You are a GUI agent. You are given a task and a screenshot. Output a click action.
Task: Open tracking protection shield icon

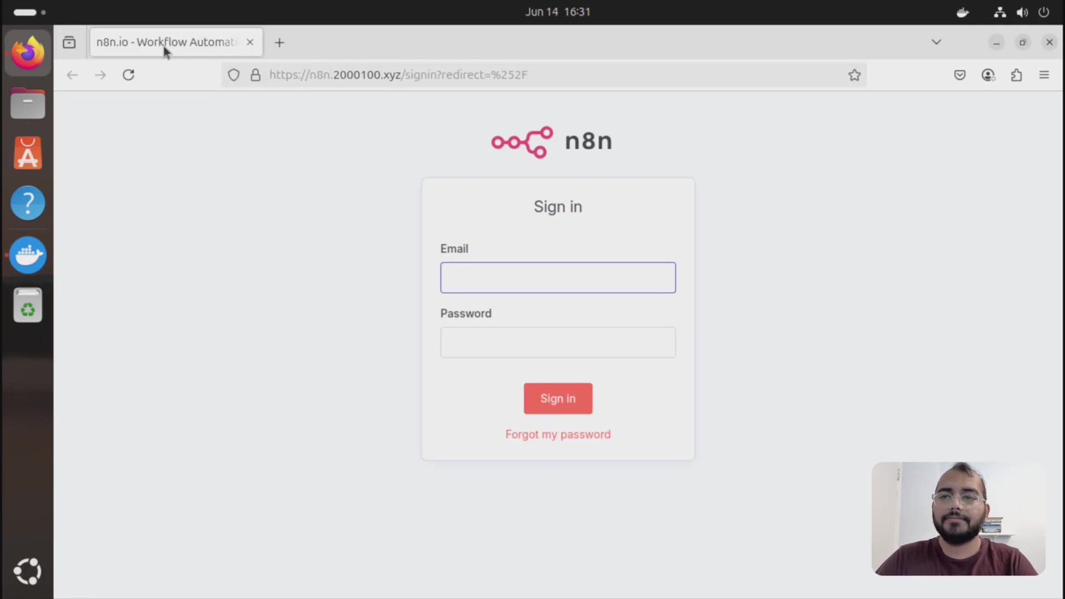click(x=234, y=75)
